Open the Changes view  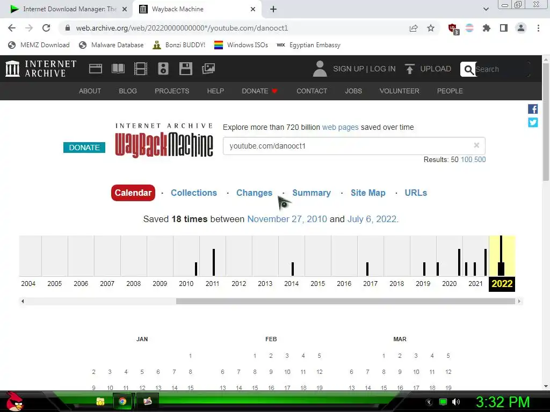254,193
